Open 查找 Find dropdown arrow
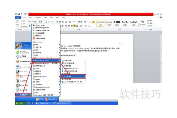Viewport: 177px width, 118px height. coord(153,21)
